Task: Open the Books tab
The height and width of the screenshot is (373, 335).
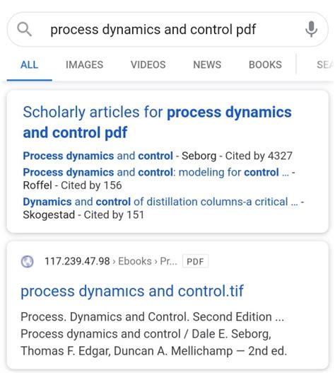Action: click(265, 64)
